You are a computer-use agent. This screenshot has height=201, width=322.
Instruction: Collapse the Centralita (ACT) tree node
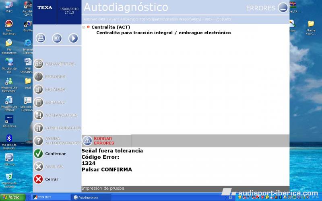coord(84,27)
